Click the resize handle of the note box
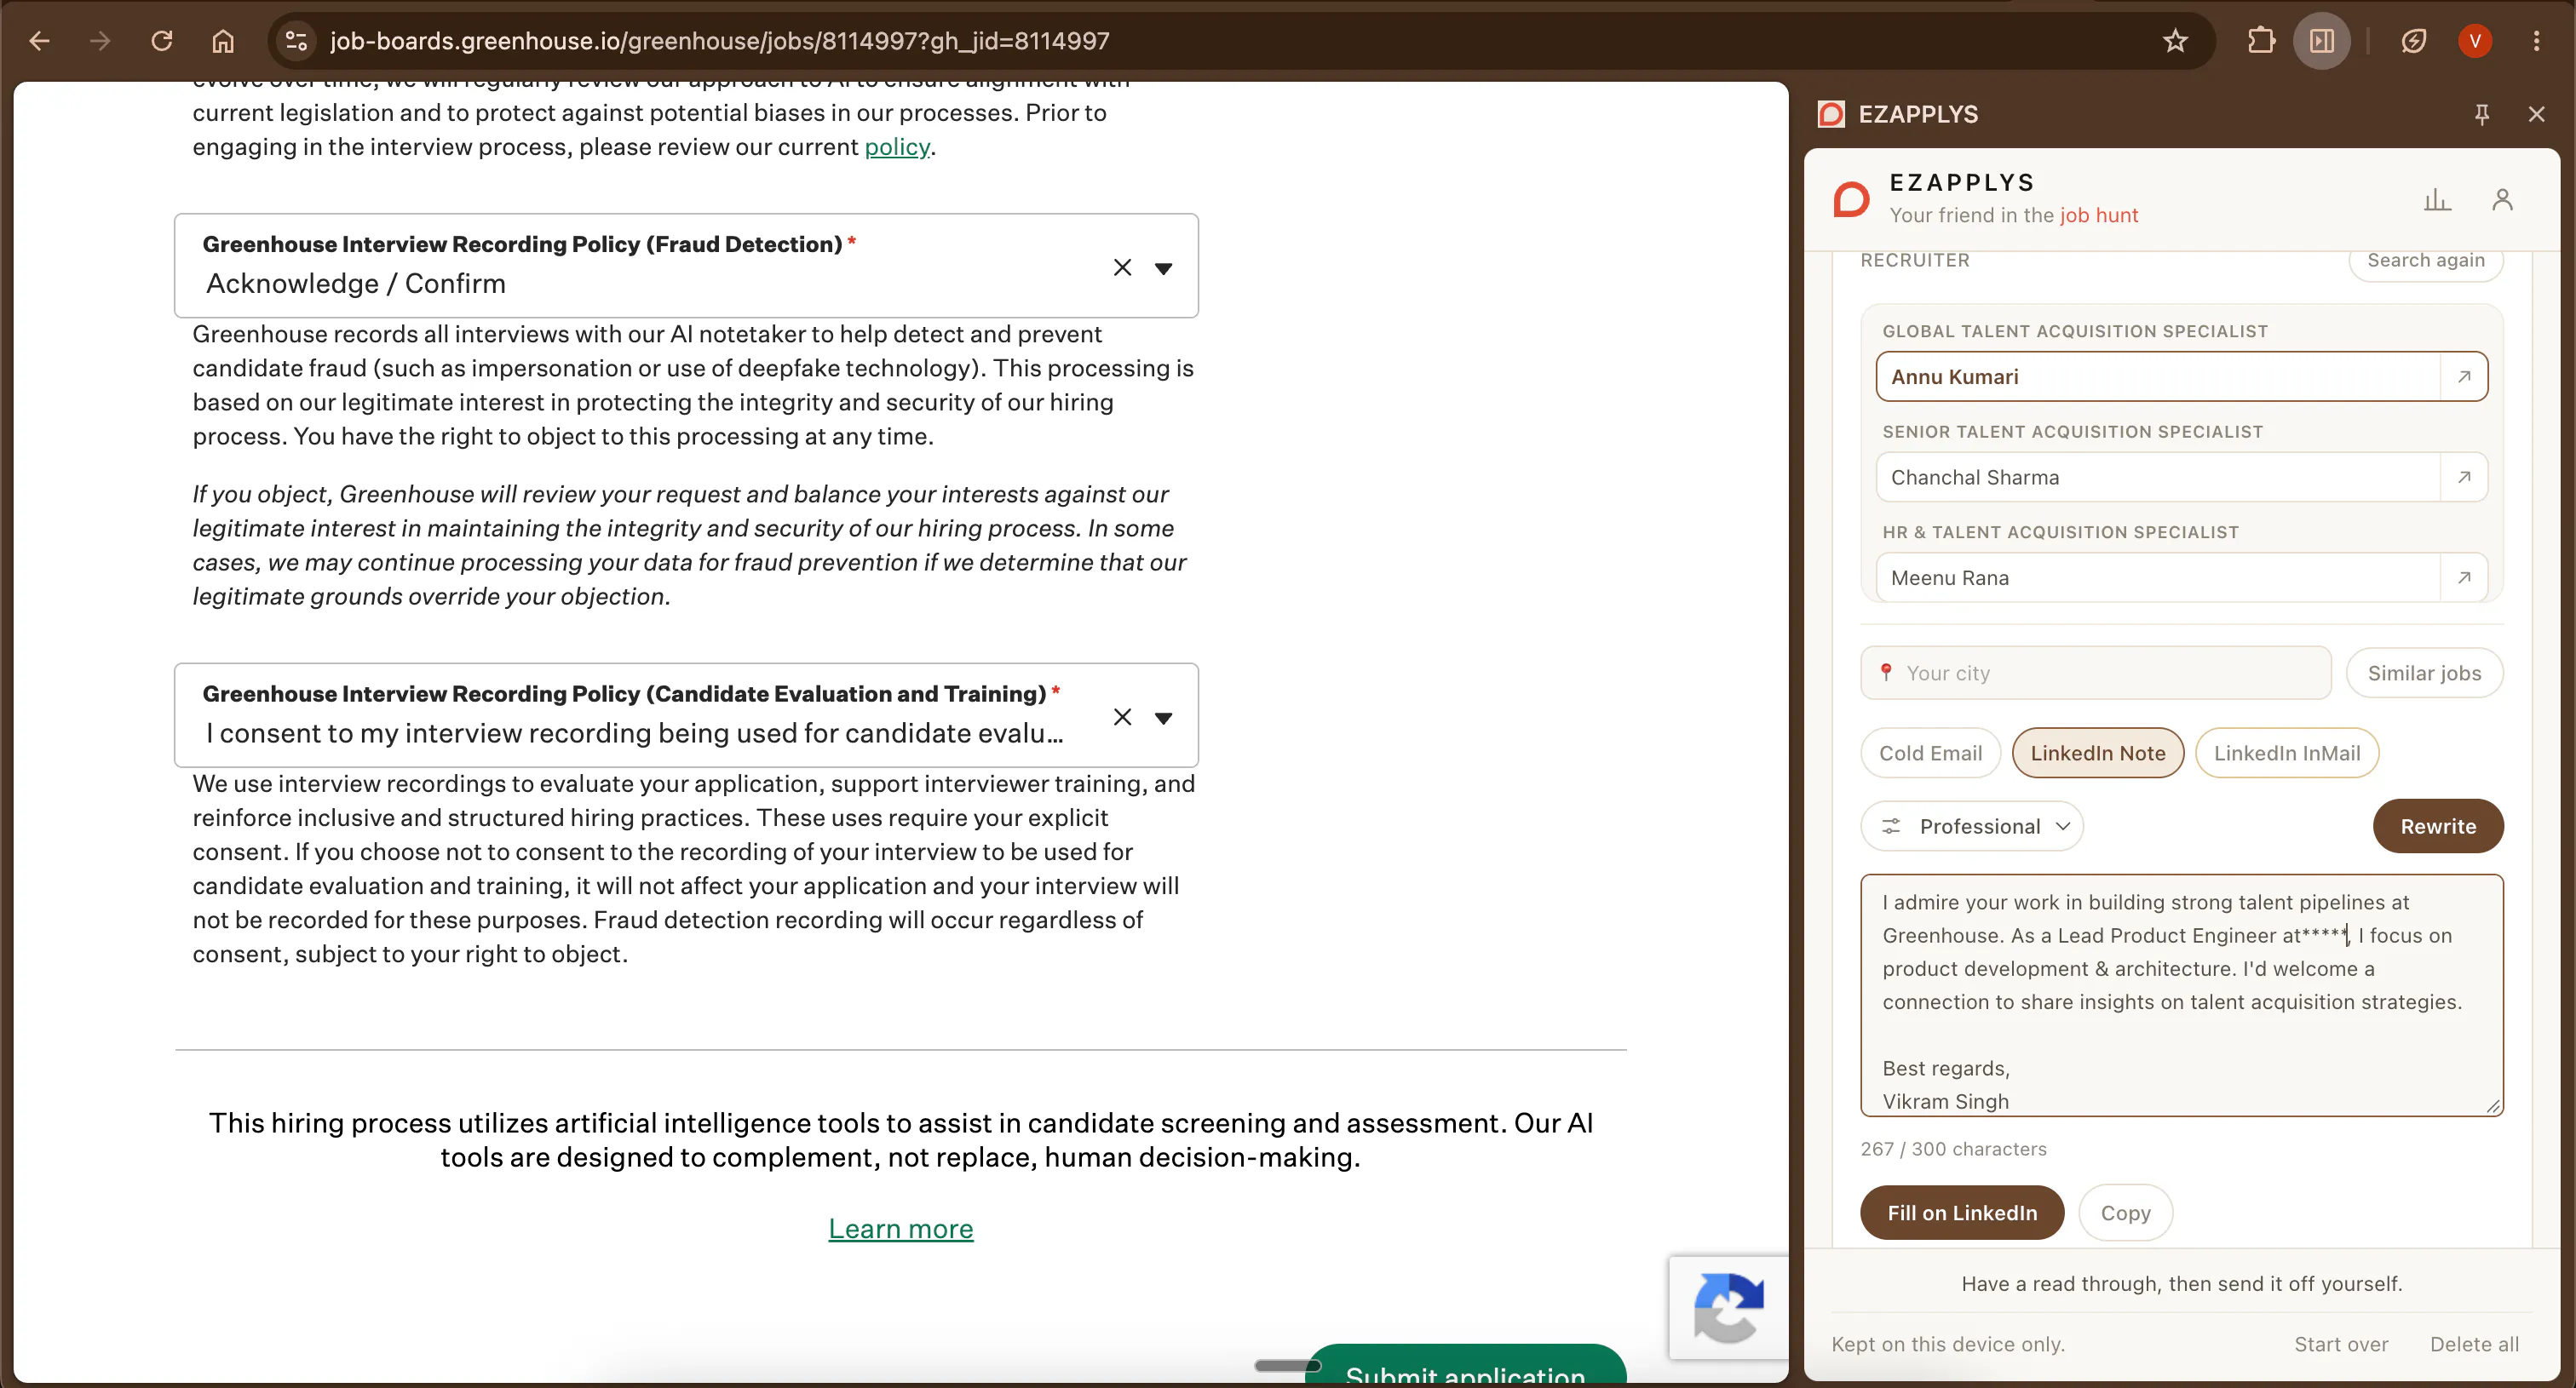This screenshot has height=1388, width=2576. (2493, 1106)
